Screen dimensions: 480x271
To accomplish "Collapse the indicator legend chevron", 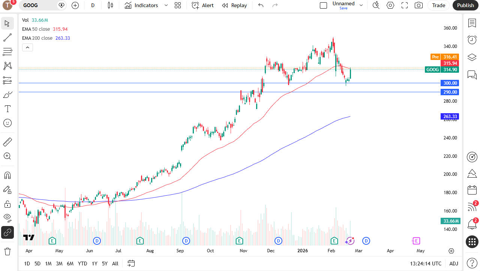I will [x=28, y=47].
